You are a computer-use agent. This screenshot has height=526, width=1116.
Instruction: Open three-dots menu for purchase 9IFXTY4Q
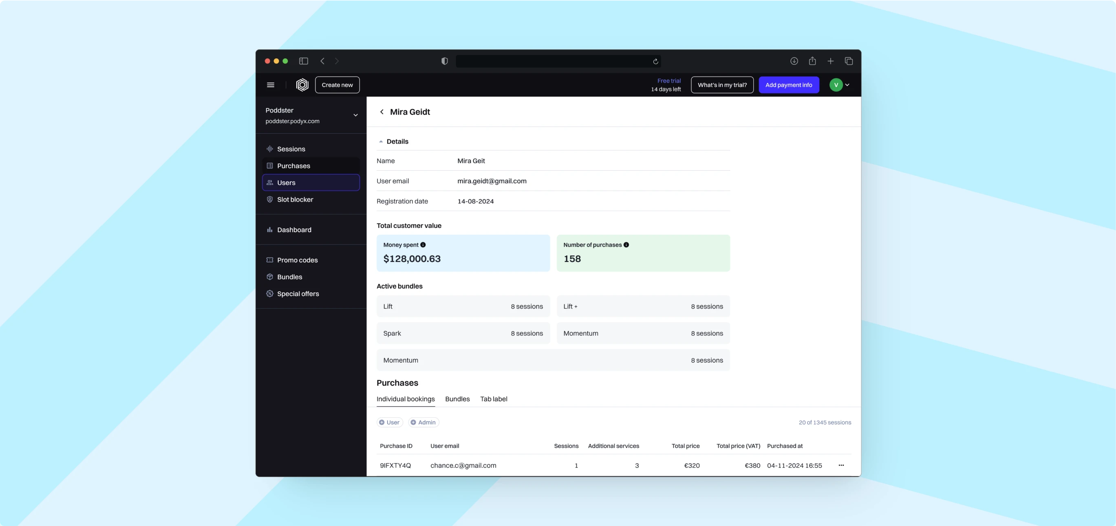(x=841, y=465)
